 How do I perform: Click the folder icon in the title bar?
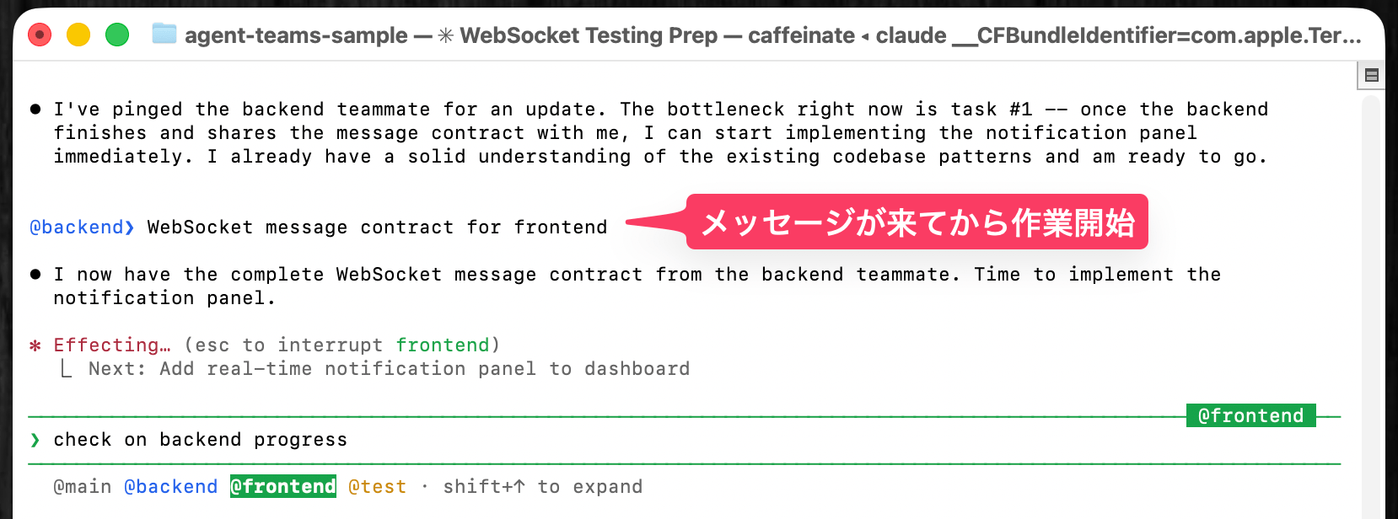pos(165,35)
